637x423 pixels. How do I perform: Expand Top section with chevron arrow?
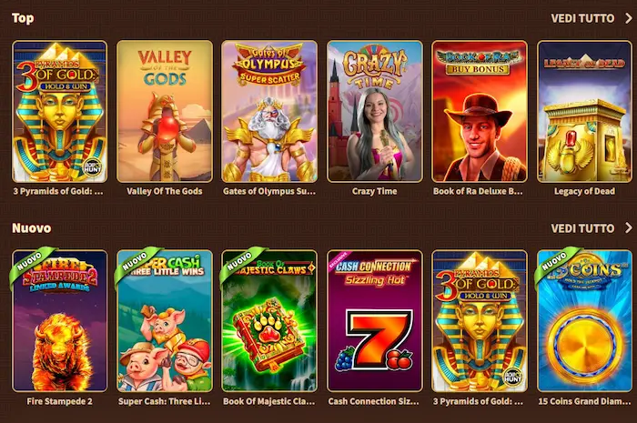629,18
